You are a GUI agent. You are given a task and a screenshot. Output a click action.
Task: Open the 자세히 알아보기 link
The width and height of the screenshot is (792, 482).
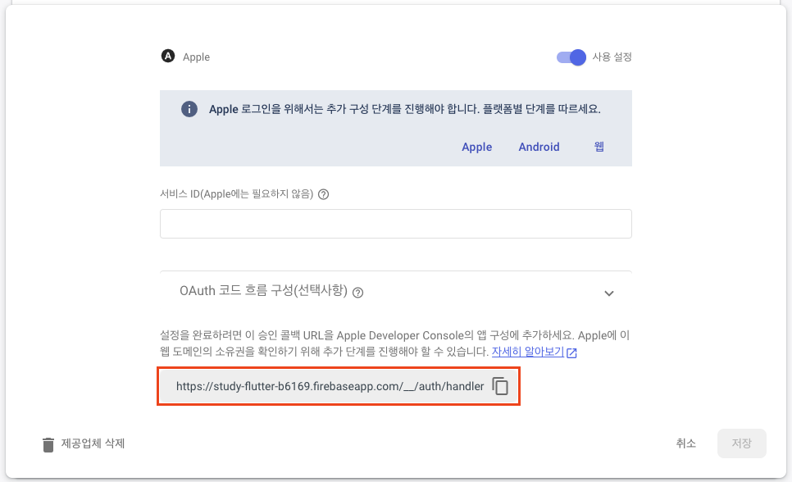click(528, 352)
